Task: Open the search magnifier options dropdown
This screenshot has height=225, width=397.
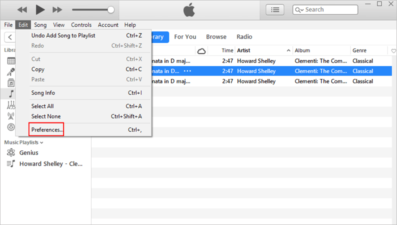Action: (x=299, y=10)
